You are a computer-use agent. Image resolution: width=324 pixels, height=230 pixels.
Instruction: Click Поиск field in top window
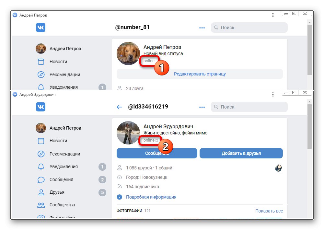[249, 28]
